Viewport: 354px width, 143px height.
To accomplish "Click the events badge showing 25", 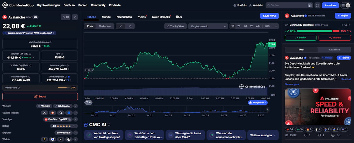I will coord(88,102).
